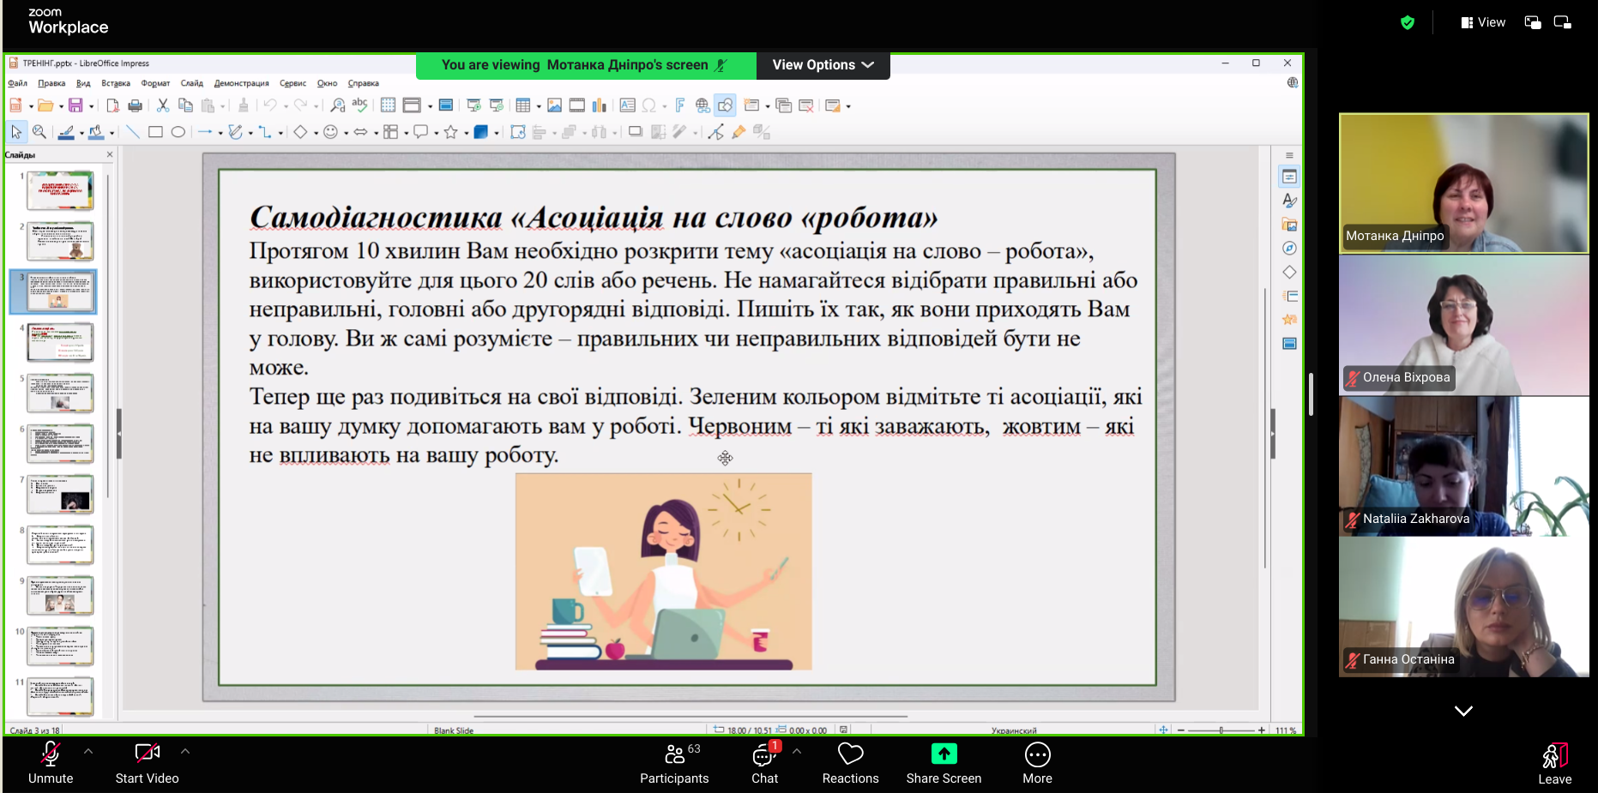The width and height of the screenshot is (1598, 793).
Task: Expand audio settings arrow next to Unmute
Action: (x=88, y=751)
